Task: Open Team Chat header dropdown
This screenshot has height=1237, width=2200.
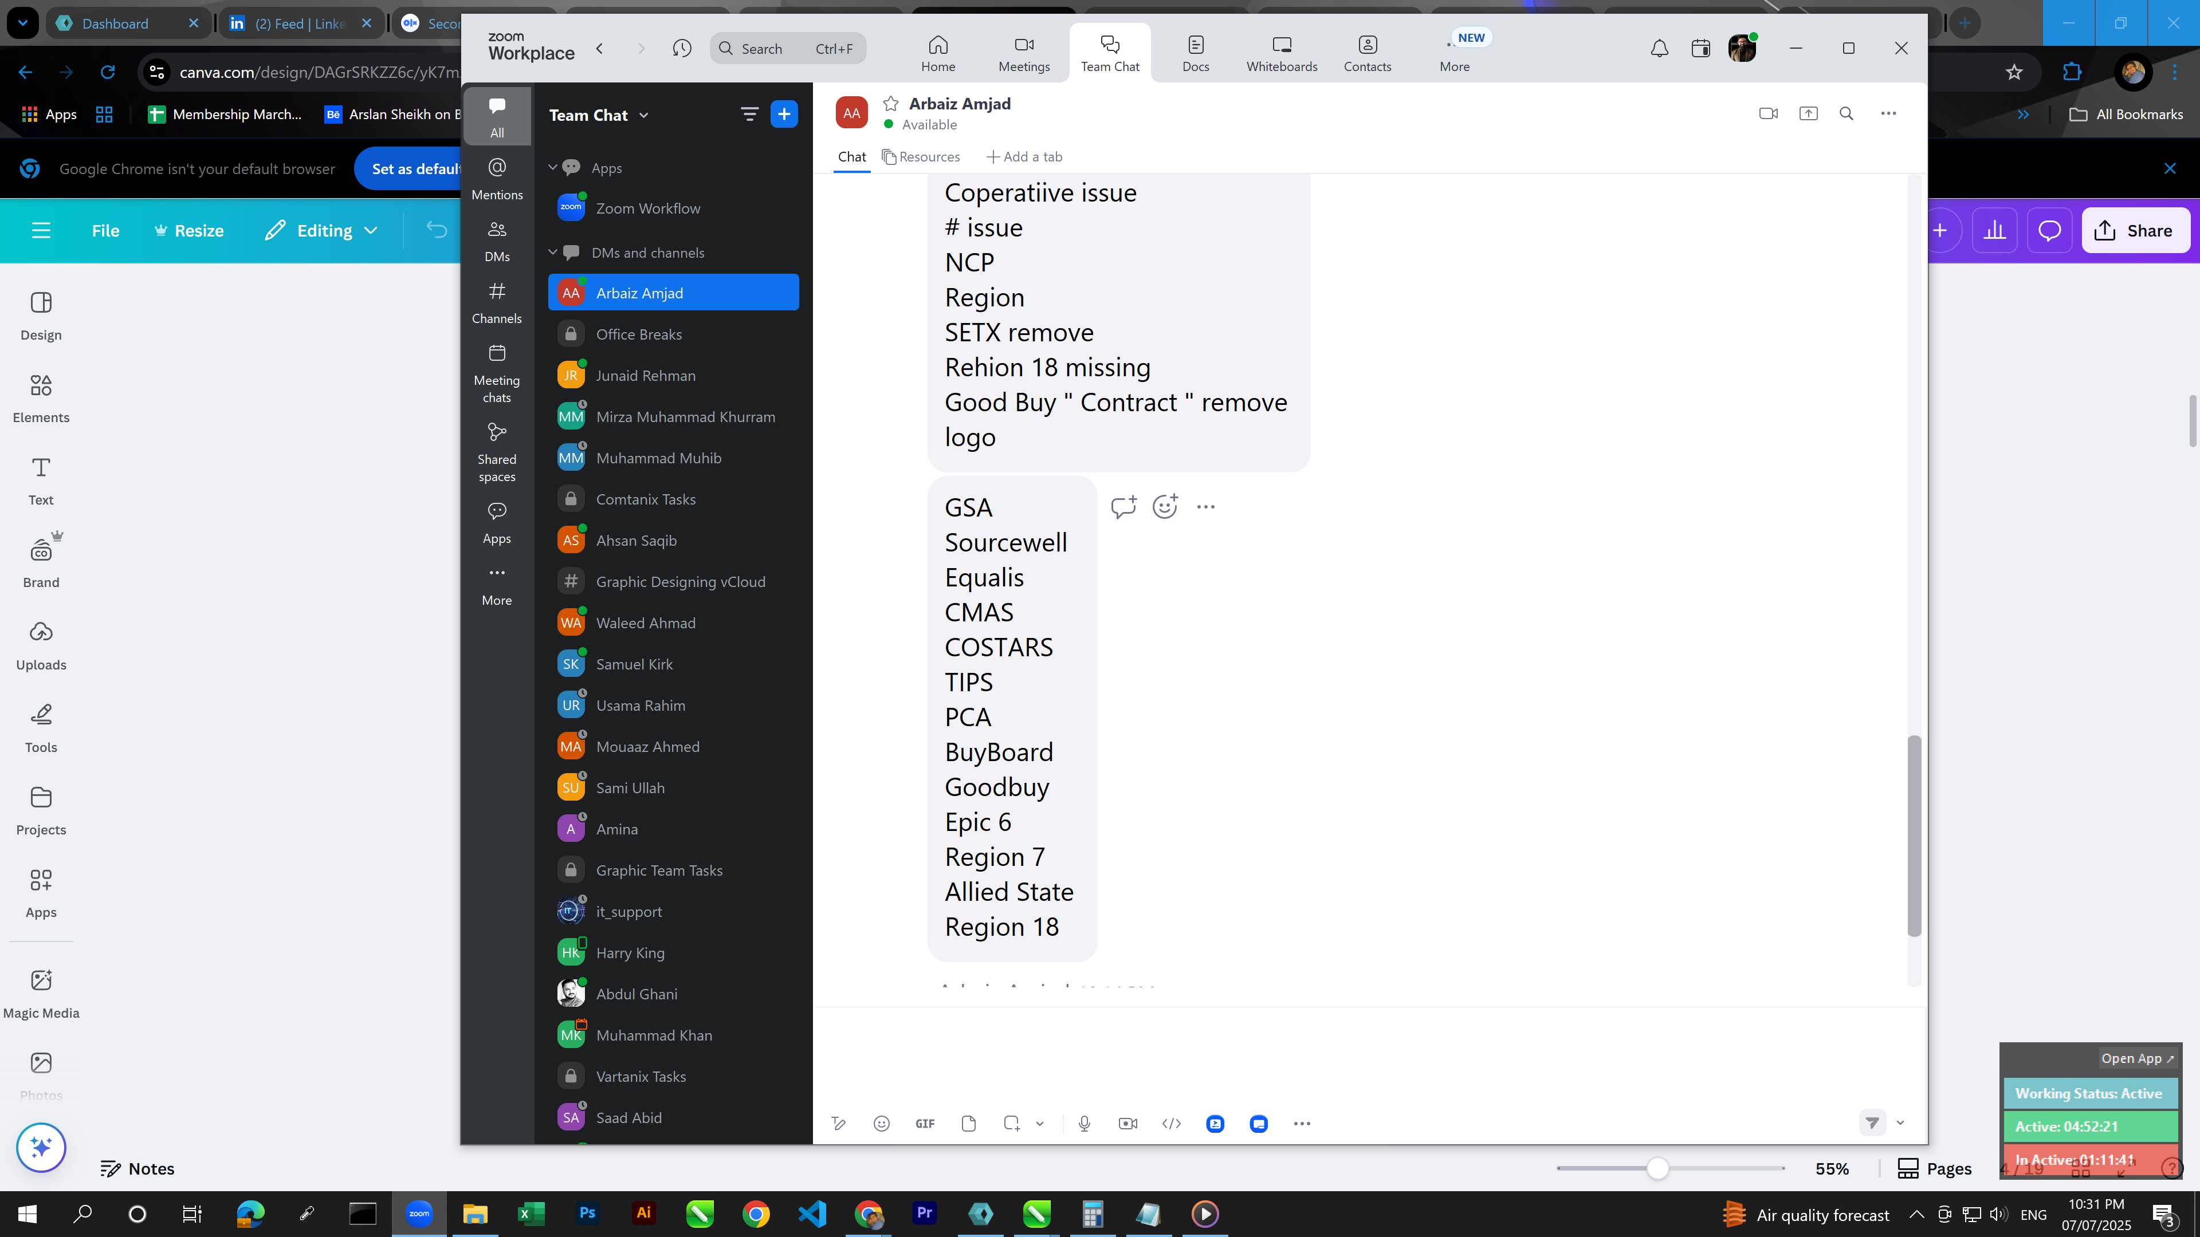Action: click(x=644, y=115)
